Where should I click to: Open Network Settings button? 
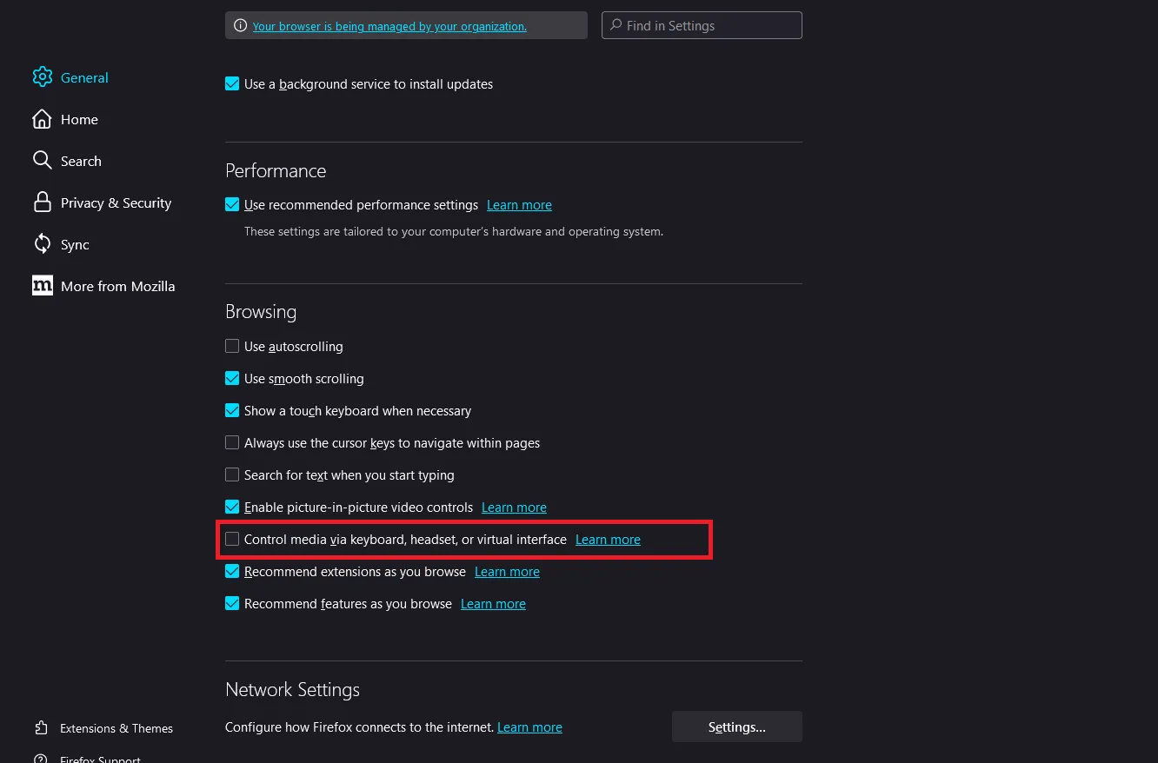tap(736, 727)
